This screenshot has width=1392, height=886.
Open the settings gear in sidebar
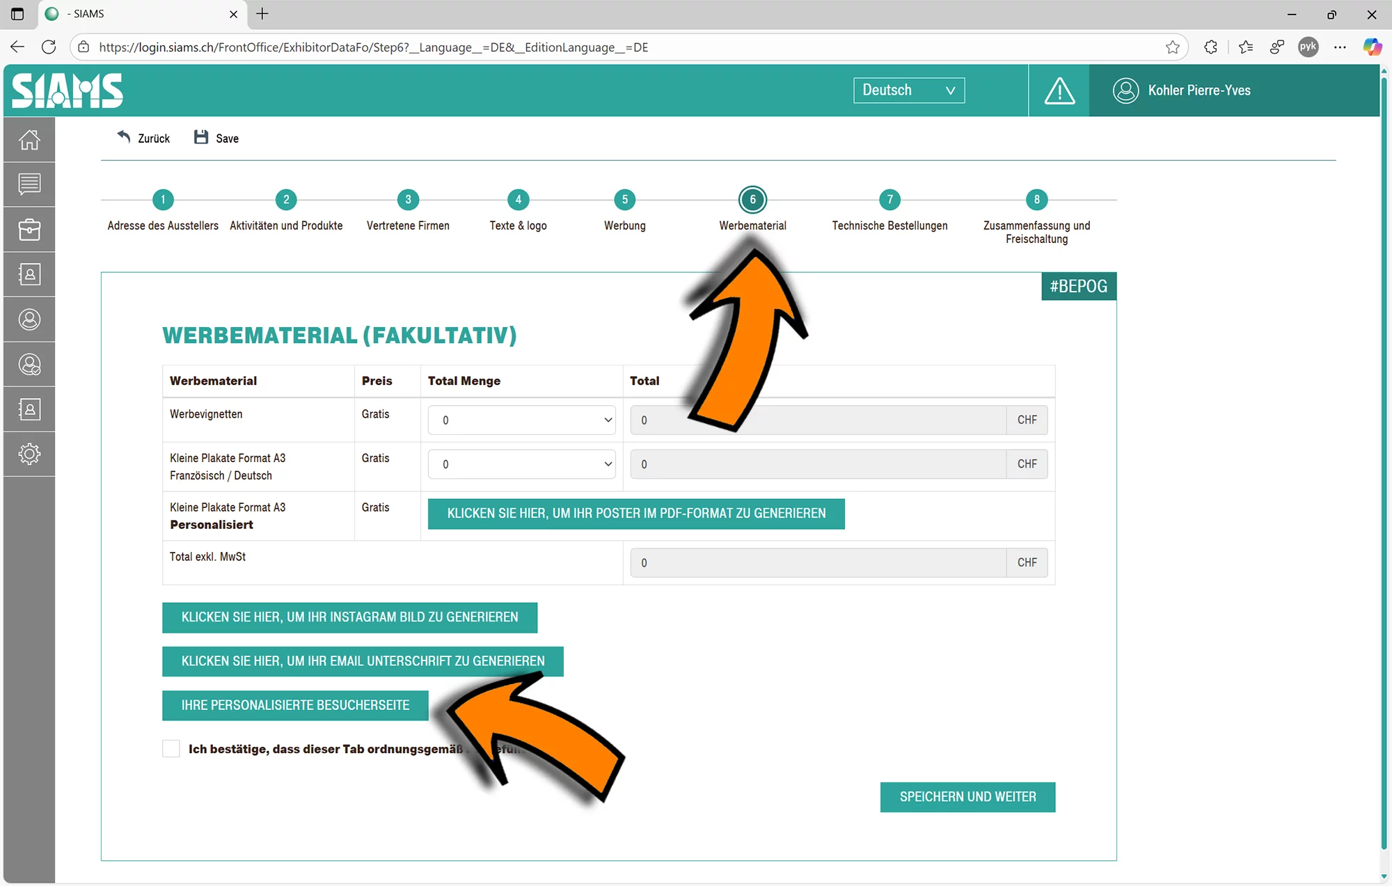pyautogui.click(x=29, y=454)
